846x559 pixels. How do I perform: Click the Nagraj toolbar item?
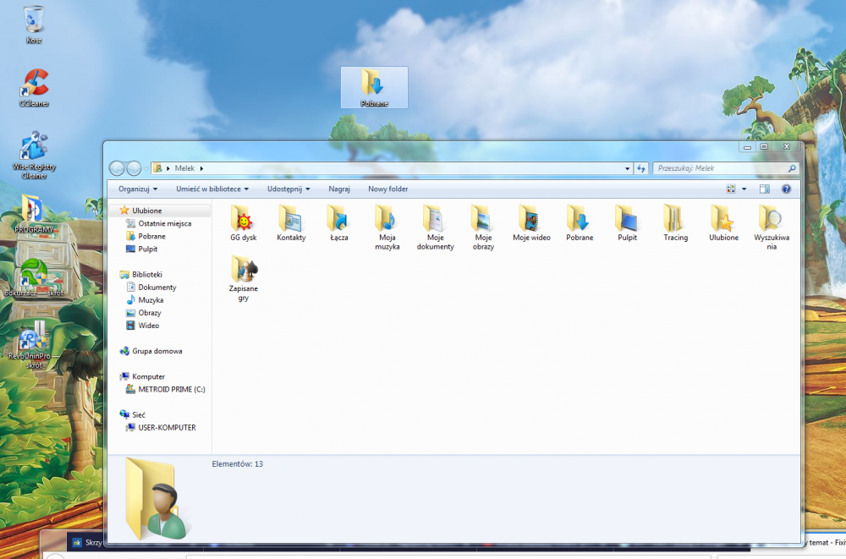click(x=339, y=189)
